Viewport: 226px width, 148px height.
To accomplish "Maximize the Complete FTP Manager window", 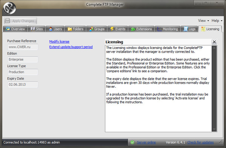I will coord(206,3).
